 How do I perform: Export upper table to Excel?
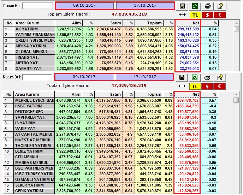(195, 6)
